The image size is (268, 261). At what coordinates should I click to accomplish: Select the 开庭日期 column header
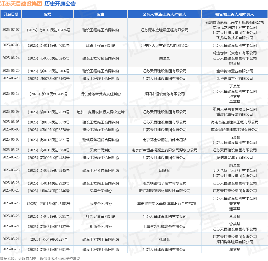11,14
